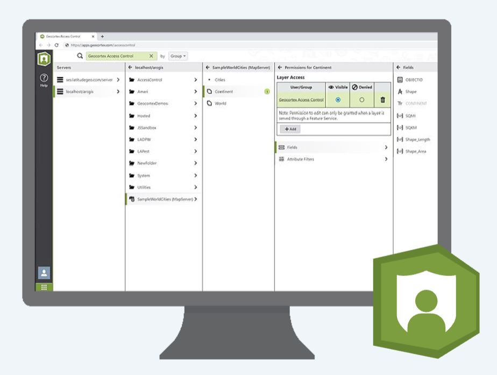
Task: Go back from Permissions for Continent
Action: [x=280, y=67]
